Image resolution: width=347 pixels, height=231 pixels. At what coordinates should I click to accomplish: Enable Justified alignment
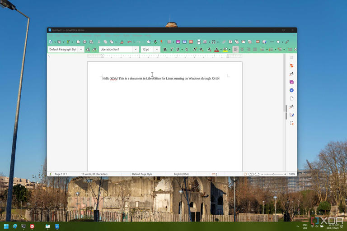(x=255, y=50)
